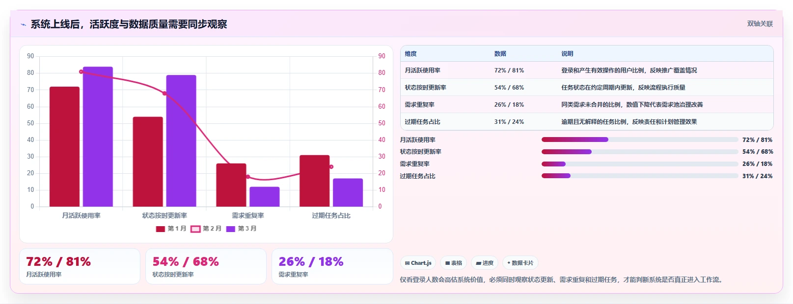Click the 双轴关联 tag in the header
This screenshot has width=793, height=304.
(760, 23)
